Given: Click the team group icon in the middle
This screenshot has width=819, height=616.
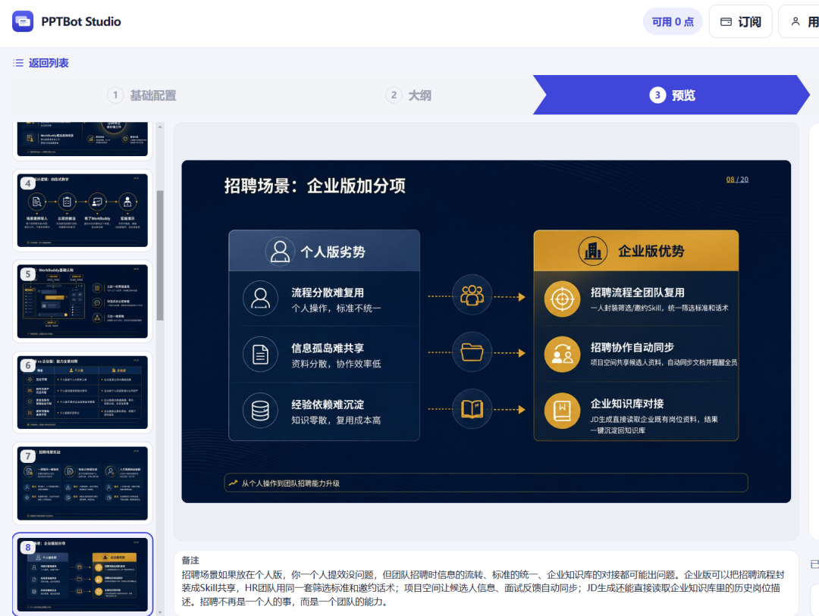Looking at the screenshot, I should [472, 295].
